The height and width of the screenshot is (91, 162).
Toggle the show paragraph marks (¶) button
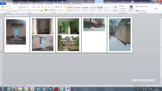tap(64, 7)
